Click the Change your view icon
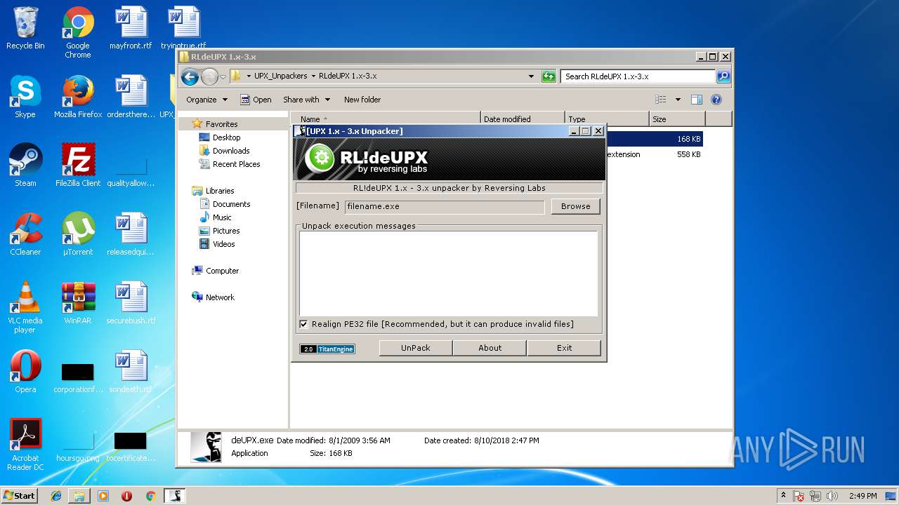The height and width of the screenshot is (505, 899). click(661, 100)
